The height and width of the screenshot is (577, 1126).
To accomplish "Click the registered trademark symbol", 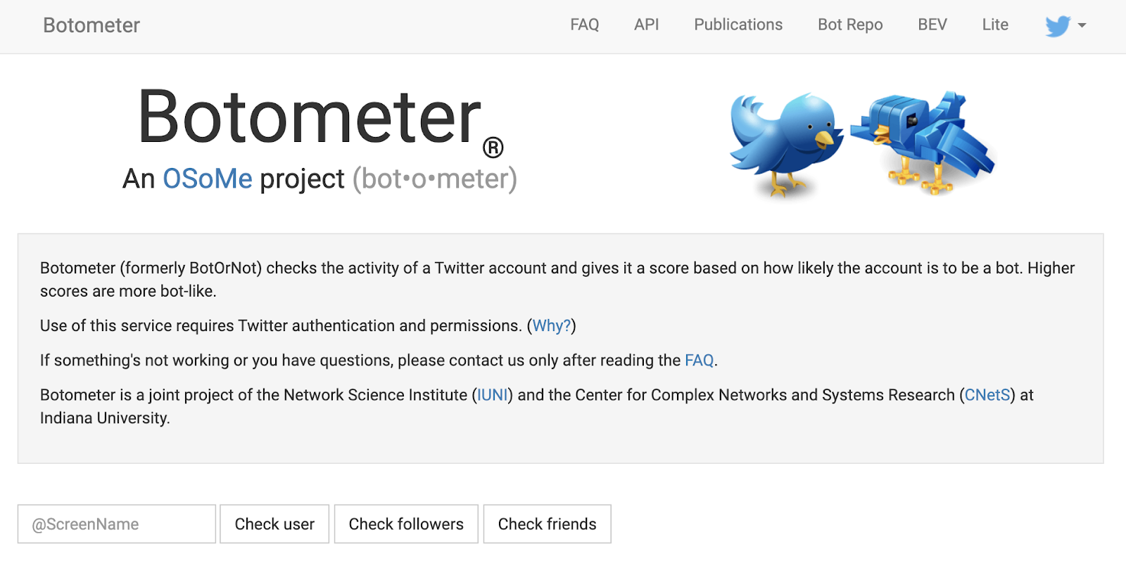I will tap(493, 148).
